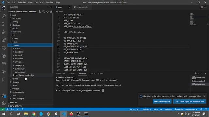This screenshot has height=117, width=209.
Task: Dismiss the Marketplace notification
Action: tap(204, 96)
